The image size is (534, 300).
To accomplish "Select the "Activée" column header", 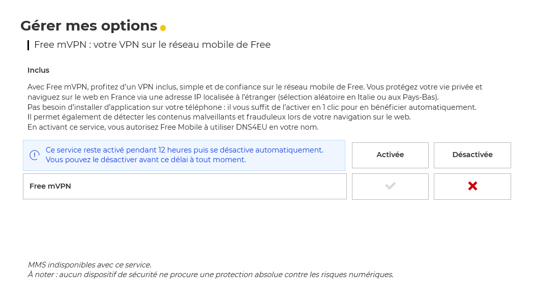I will 390,155.
